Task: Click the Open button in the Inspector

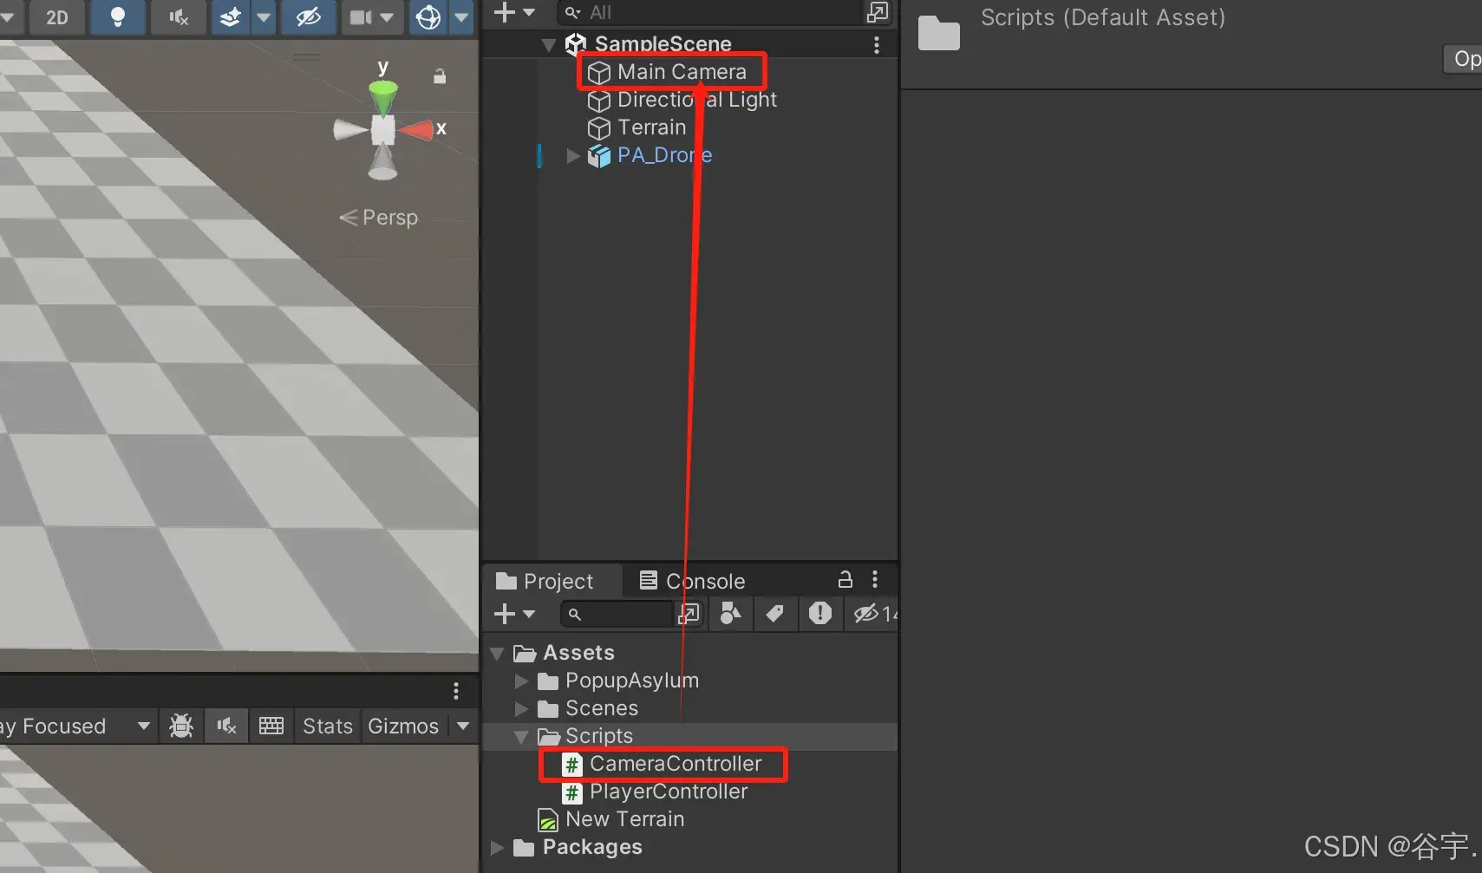Action: 1463,59
